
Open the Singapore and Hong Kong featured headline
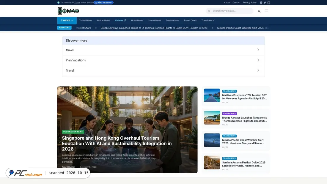coord(117,144)
